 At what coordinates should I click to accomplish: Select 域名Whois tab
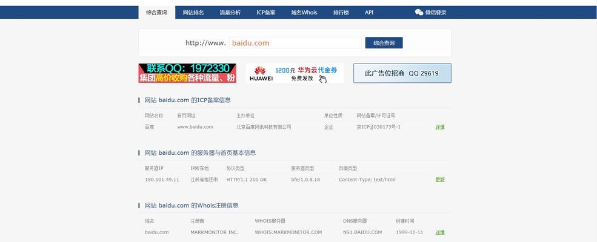(x=304, y=12)
